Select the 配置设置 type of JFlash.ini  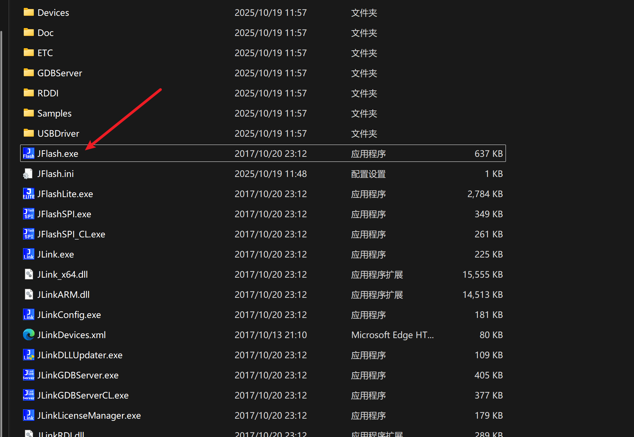pyautogui.click(x=368, y=174)
